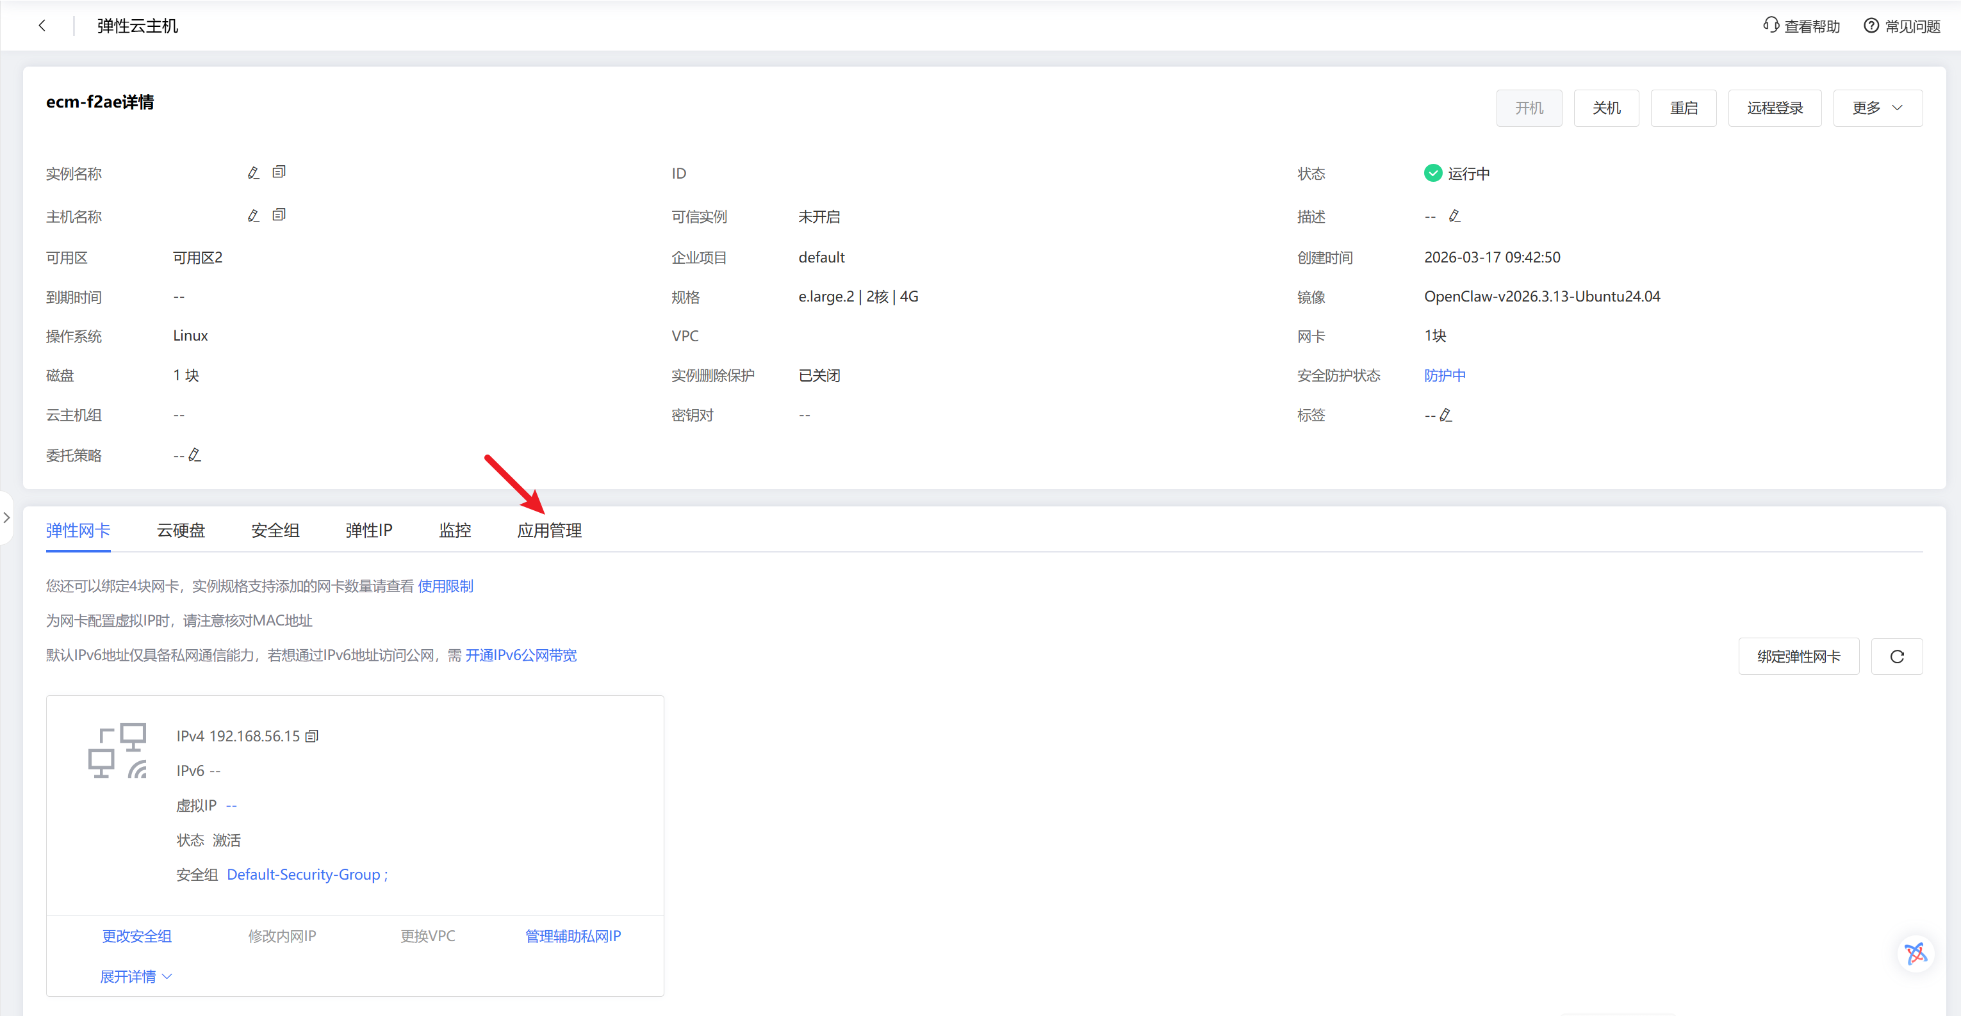
Task: Edit the instance name pencil icon
Action: (x=254, y=173)
